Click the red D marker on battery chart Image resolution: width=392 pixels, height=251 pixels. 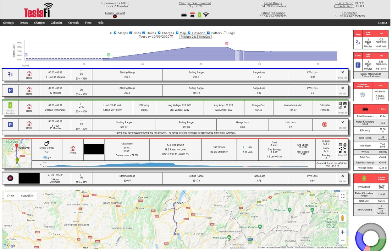click(x=227, y=44)
